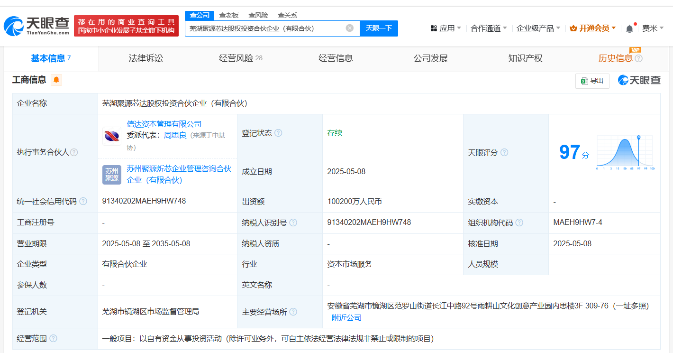The height and width of the screenshot is (353, 673).
Task: Open the notification bell in header
Action: [x=629, y=28]
